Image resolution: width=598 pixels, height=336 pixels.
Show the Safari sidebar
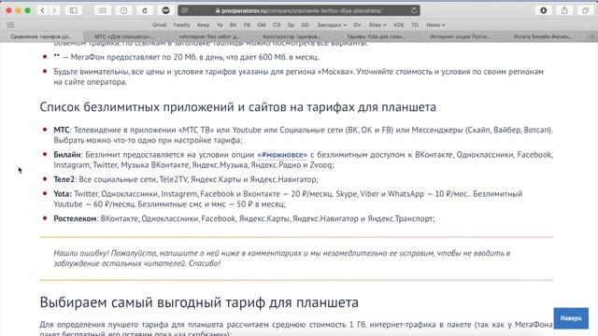(74, 10)
